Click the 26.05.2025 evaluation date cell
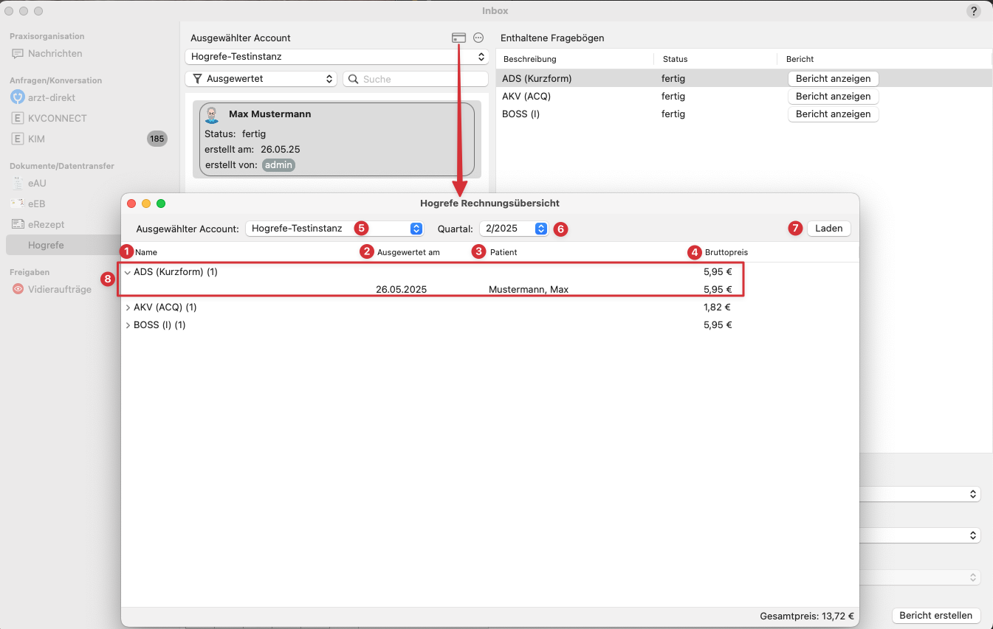This screenshot has width=993, height=629. [x=401, y=290]
